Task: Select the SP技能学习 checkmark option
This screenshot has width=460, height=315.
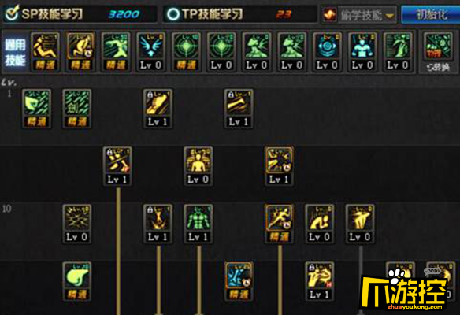Action: point(13,13)
